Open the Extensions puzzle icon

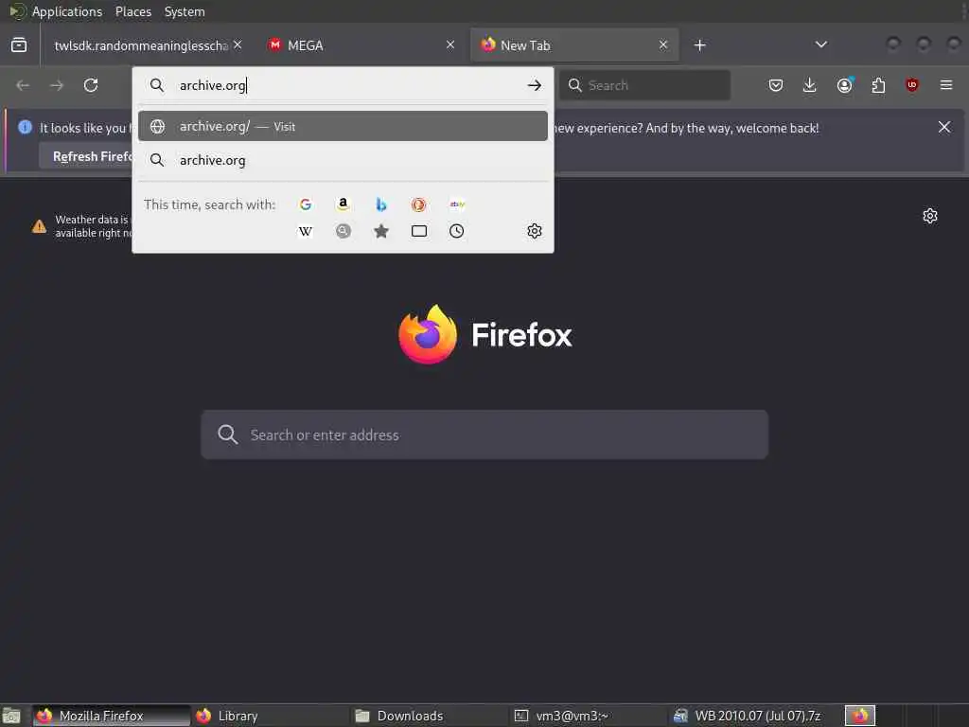pos(878,85)
